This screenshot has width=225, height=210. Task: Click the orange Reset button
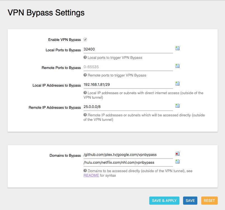coord(209,200)
